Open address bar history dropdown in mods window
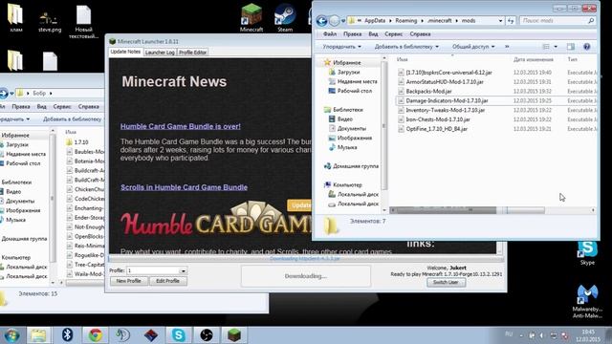This screenshot has height=344, width=612. [x=500, y=21]
